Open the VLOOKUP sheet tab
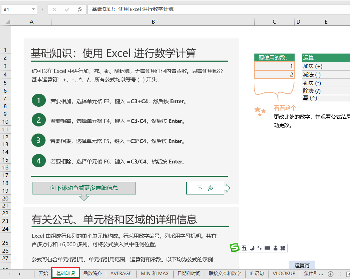The image size is (350, 279). (x=284, y=273)
